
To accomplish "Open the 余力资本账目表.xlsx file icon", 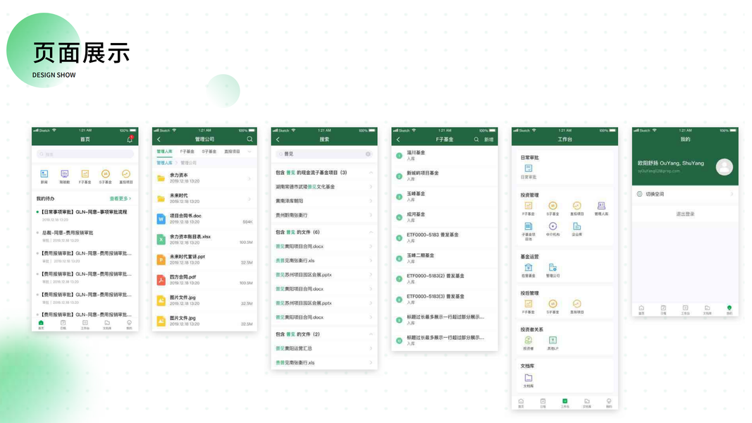I will pyautogui.click(x=161, y=239).
